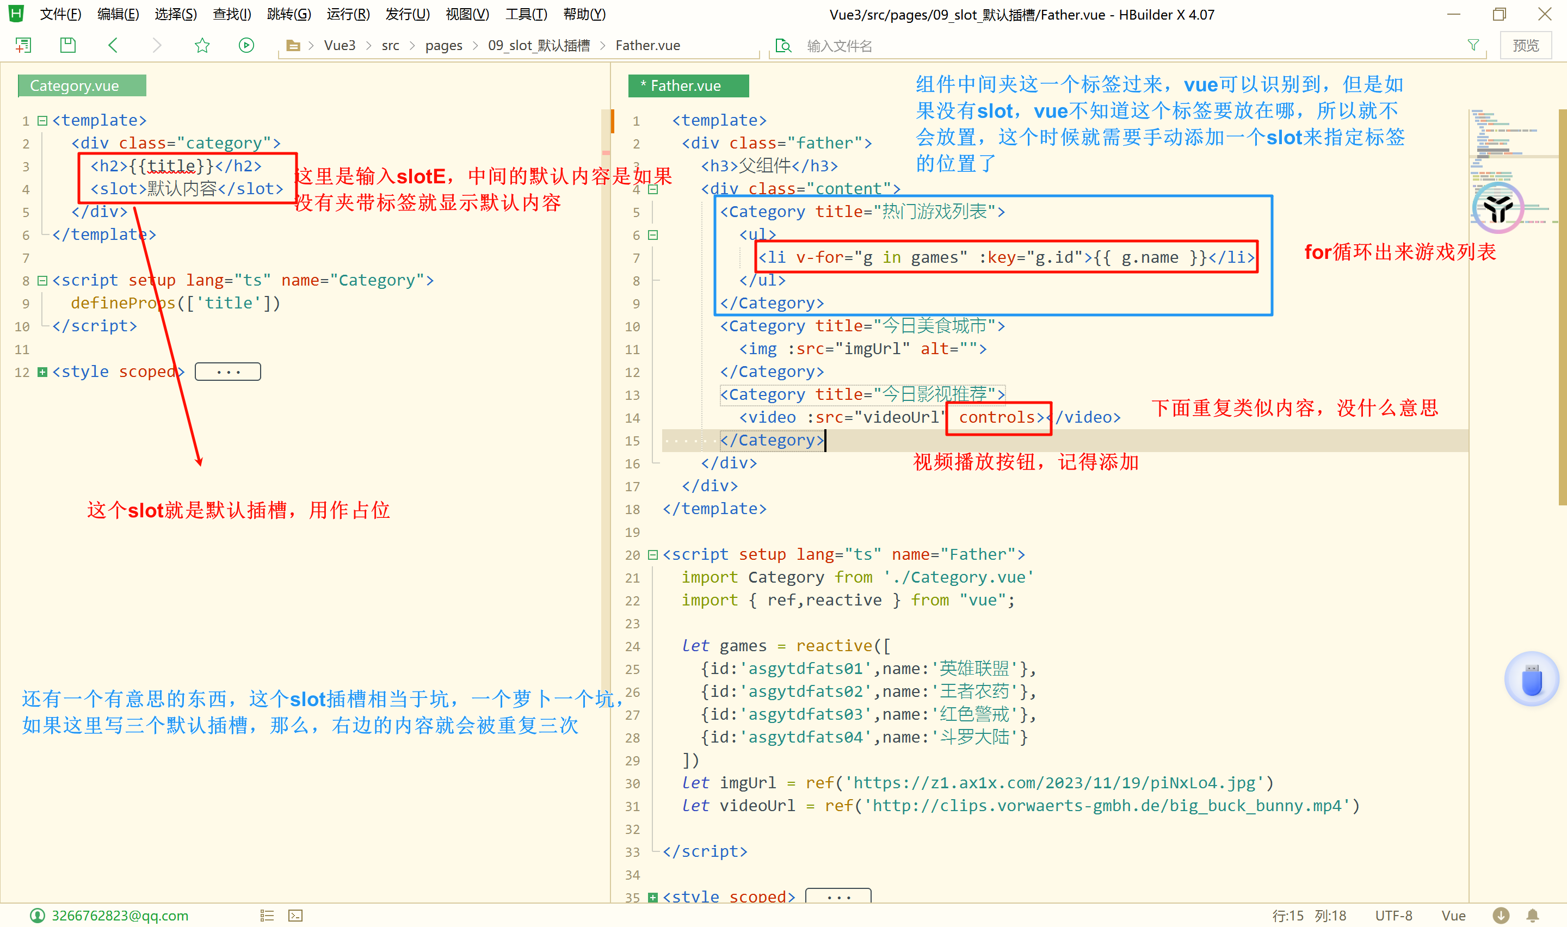
Task: Click the filter funnel icon
Action: click(x=1473, y=45)
